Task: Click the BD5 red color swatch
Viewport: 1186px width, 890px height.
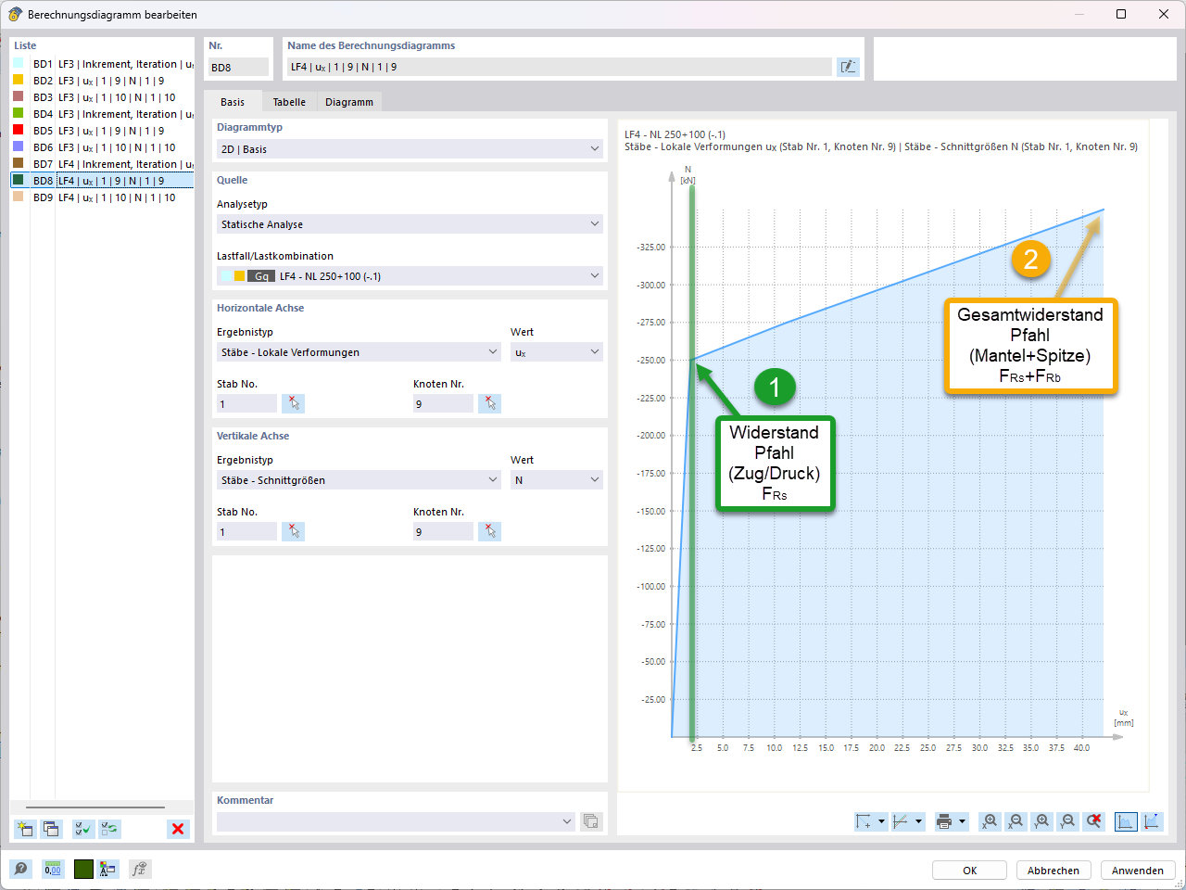Action: click(x=18, y=130)
